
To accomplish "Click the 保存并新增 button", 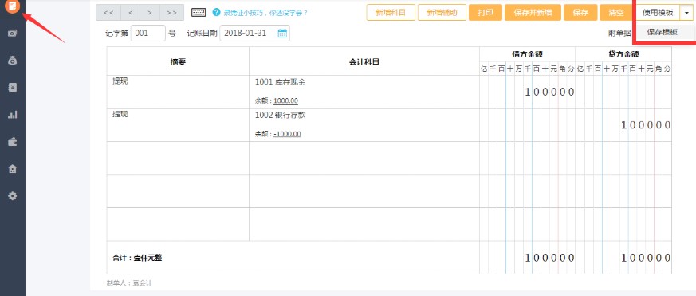I will 533,13.
